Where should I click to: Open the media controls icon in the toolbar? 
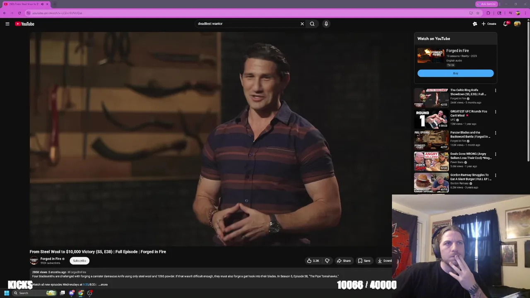510,13
